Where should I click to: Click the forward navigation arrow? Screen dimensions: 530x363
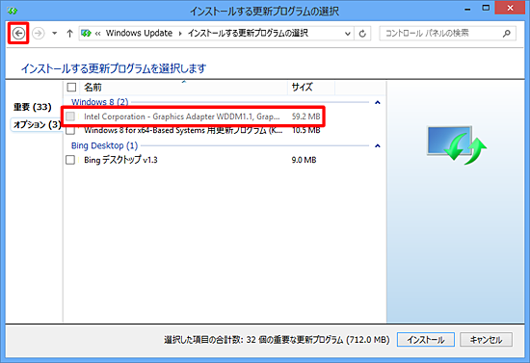click(x=39, y=33)
